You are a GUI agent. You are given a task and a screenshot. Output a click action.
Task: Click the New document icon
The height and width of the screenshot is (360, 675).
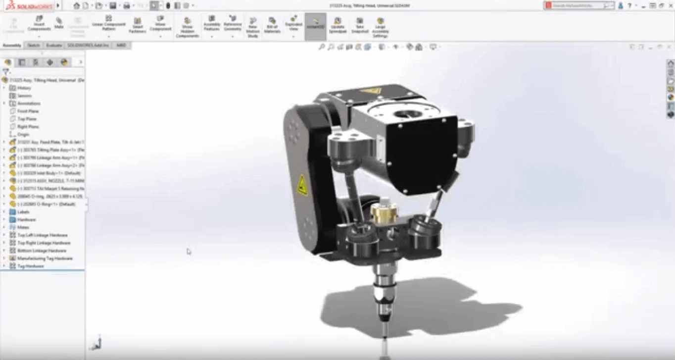pyautogui.click(x=85, y=5)
